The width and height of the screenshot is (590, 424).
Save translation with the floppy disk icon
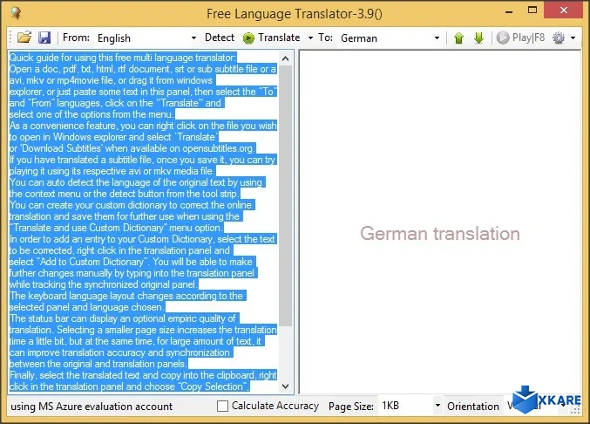44,38
